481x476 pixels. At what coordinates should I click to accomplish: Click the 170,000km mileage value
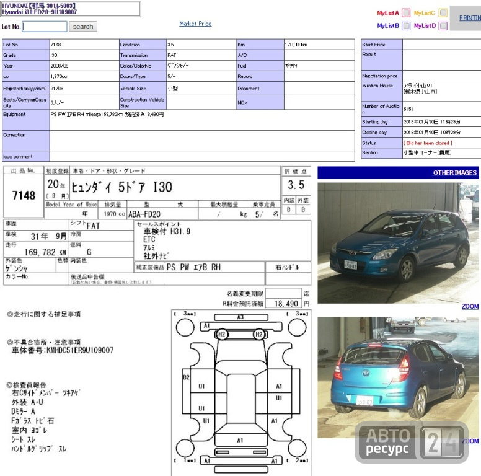coord(296,45)
